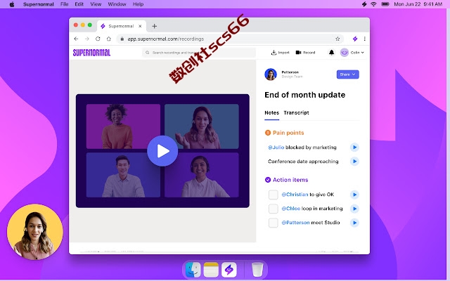Image resolution: width=450 pixels, height=281 pixels.
Task: Switch to the Transcript tab
Action: pyautogui.click(x=296, y=112)
